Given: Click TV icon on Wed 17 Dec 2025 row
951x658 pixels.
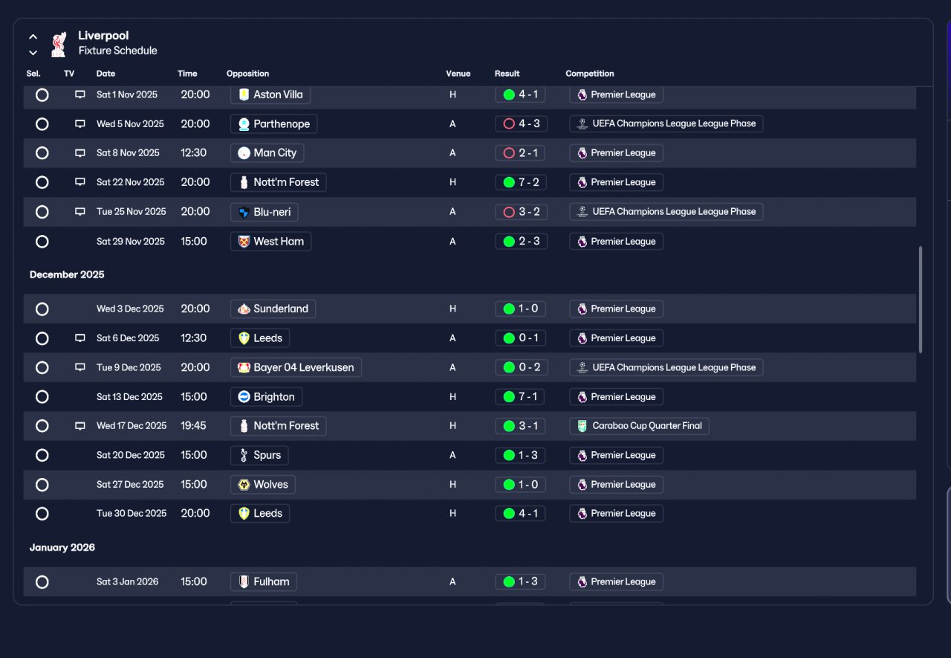Looking at the screenshot, I should click(80, 426).
